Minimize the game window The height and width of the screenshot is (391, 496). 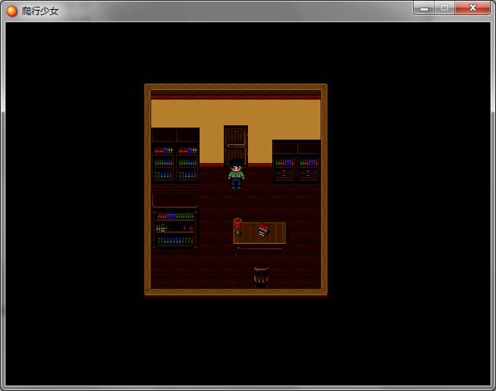424,8
